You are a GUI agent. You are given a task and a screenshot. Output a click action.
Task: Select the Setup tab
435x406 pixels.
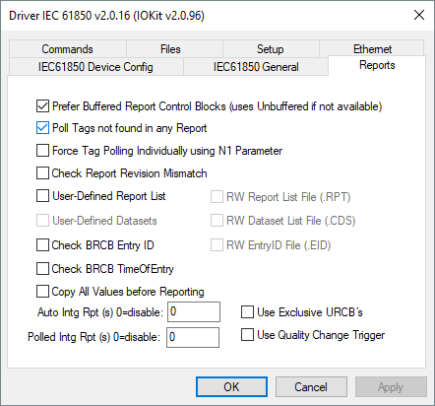tap(271, 49)
